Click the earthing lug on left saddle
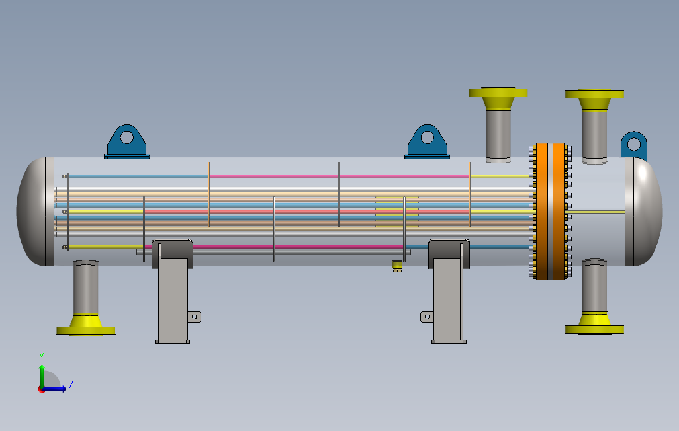 (x=195, y=317)
